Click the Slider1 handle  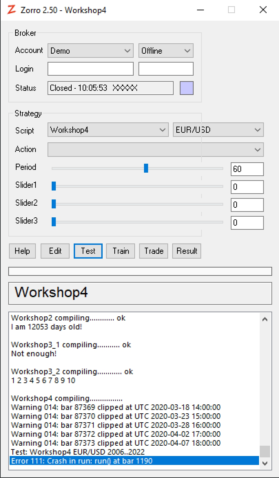click(x=54, y=186)
